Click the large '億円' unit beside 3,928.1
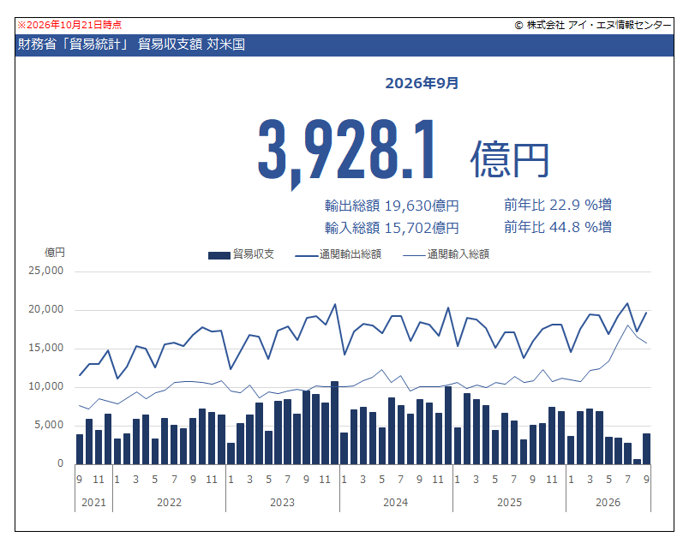The image size is (689, 549). [x=510, y=159]
